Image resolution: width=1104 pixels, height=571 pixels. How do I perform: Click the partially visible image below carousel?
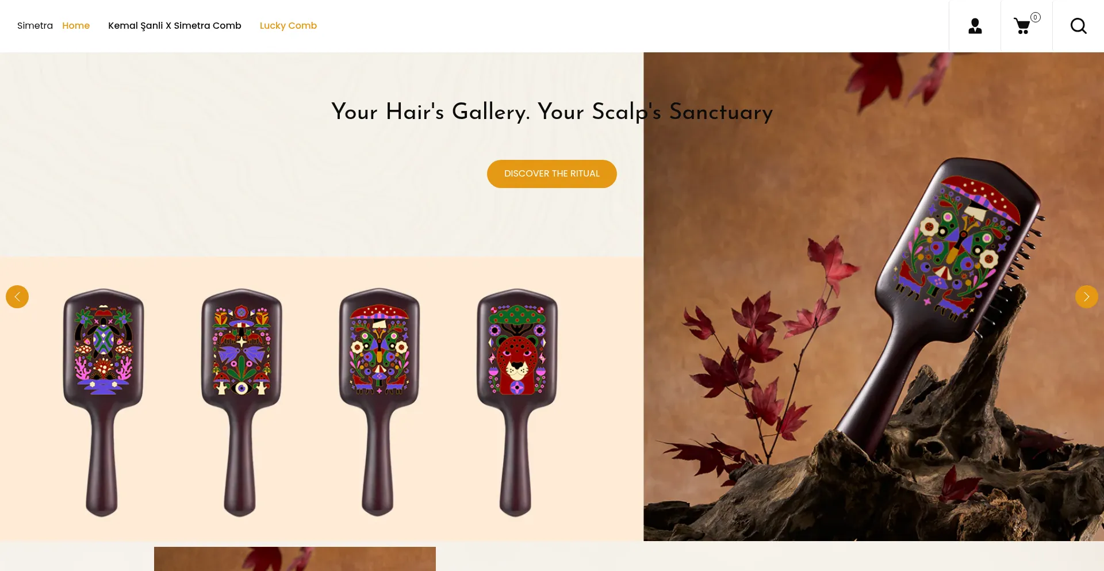coord(294,559)
